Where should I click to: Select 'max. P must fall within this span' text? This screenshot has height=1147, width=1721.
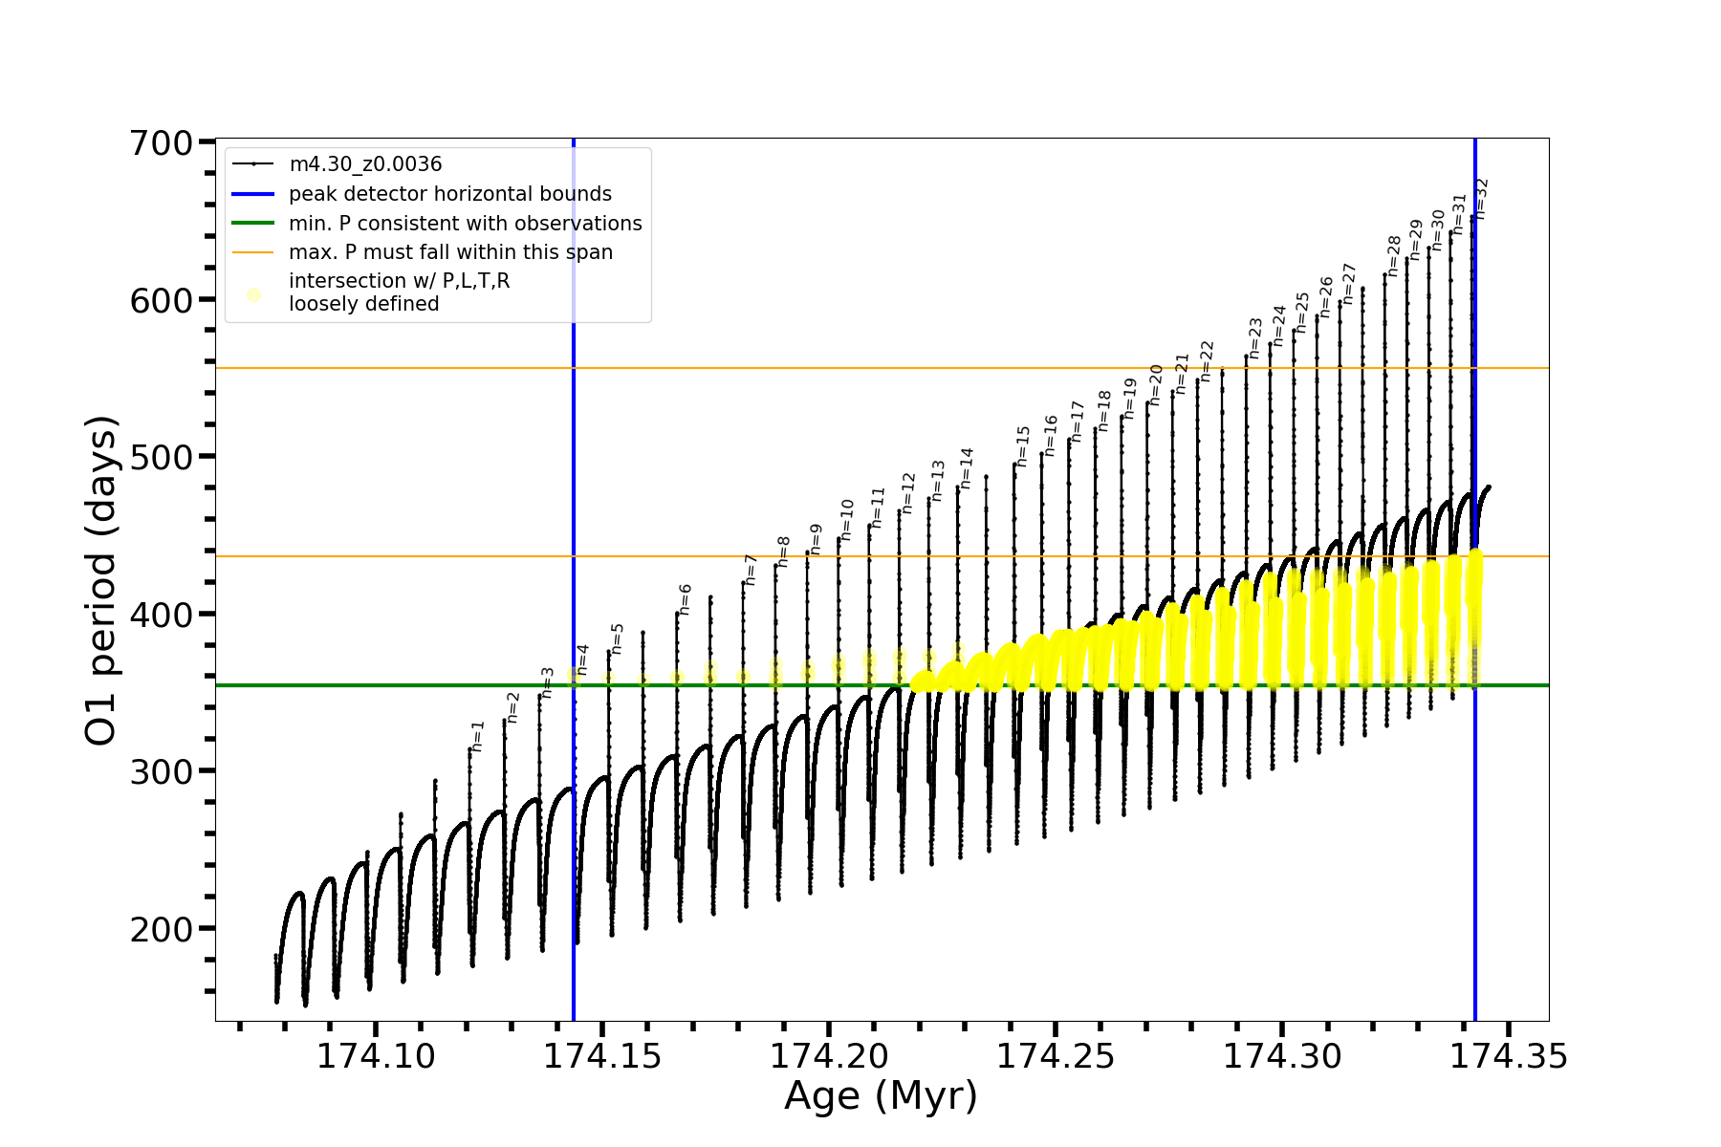point(450,252)
